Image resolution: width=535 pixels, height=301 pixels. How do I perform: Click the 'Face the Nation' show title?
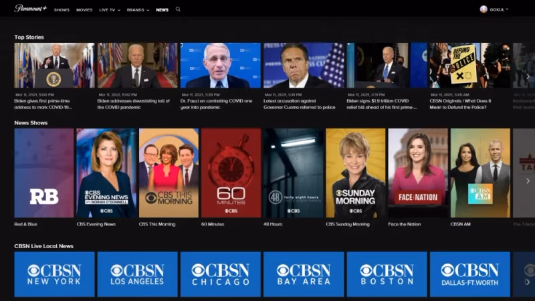point(405,224)
